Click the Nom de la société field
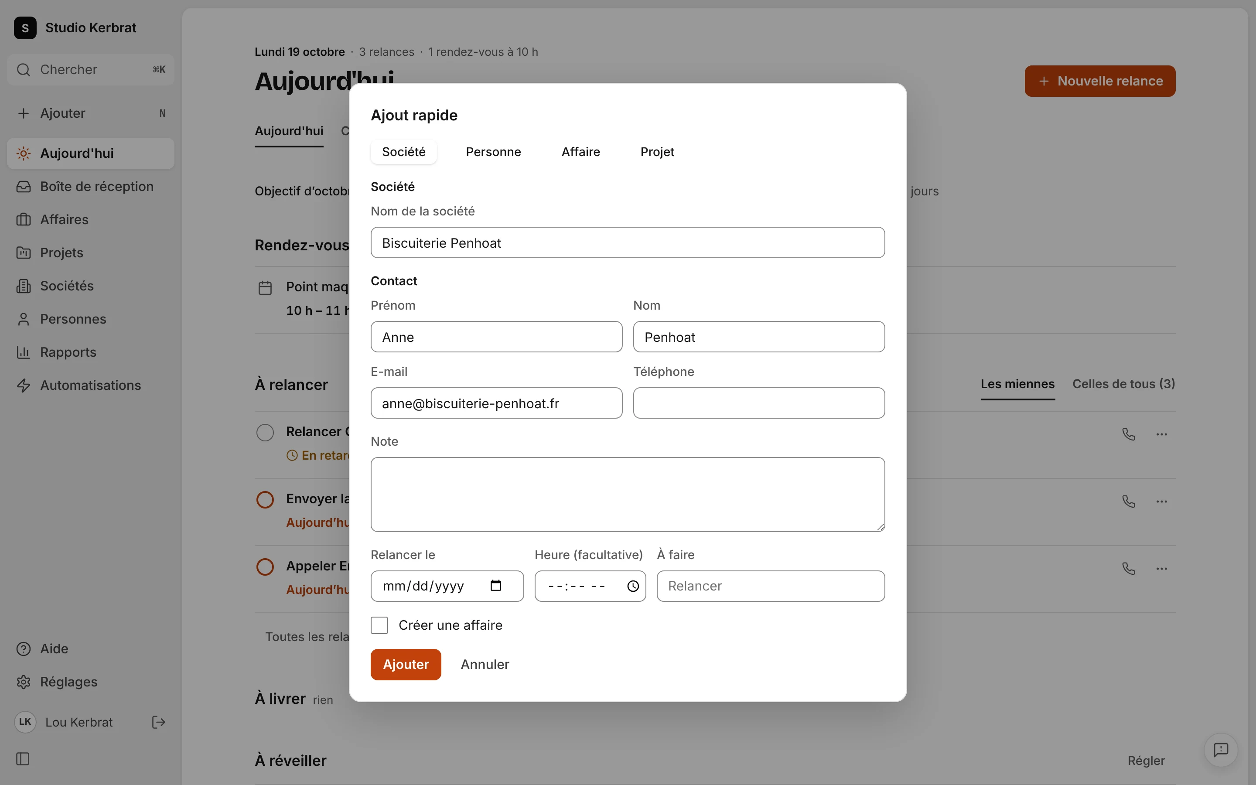The height and width of the screenshot is (785, 1256). 628,242
